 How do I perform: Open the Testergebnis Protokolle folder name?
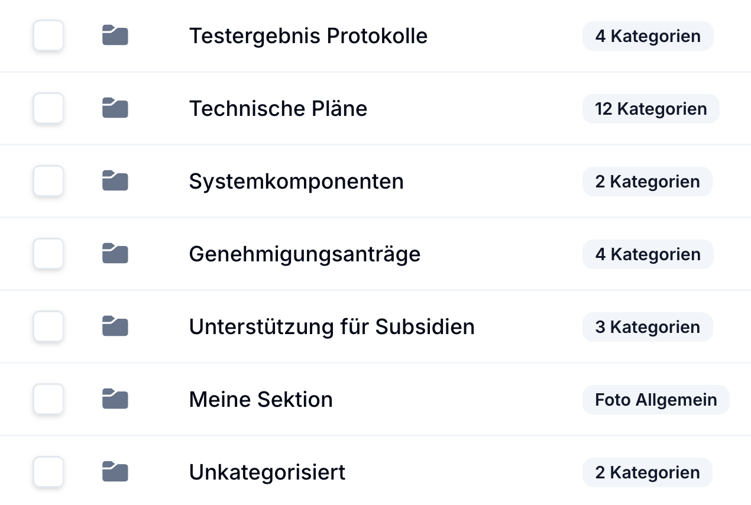(308, 36)
